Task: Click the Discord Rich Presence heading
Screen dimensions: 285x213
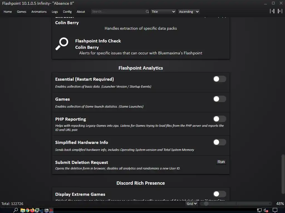Action: (x=141, y=183)
